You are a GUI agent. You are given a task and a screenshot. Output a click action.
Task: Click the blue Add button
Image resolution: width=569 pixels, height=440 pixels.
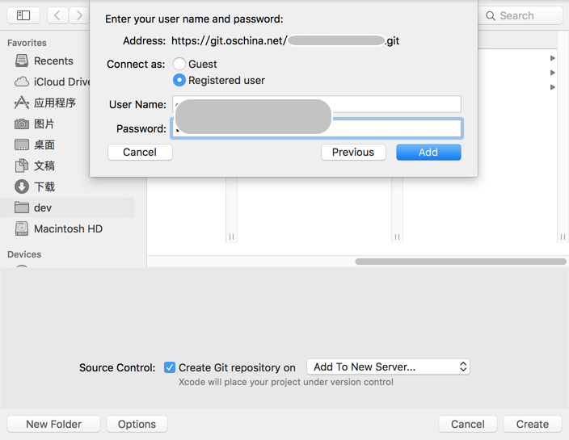(428, 152)
